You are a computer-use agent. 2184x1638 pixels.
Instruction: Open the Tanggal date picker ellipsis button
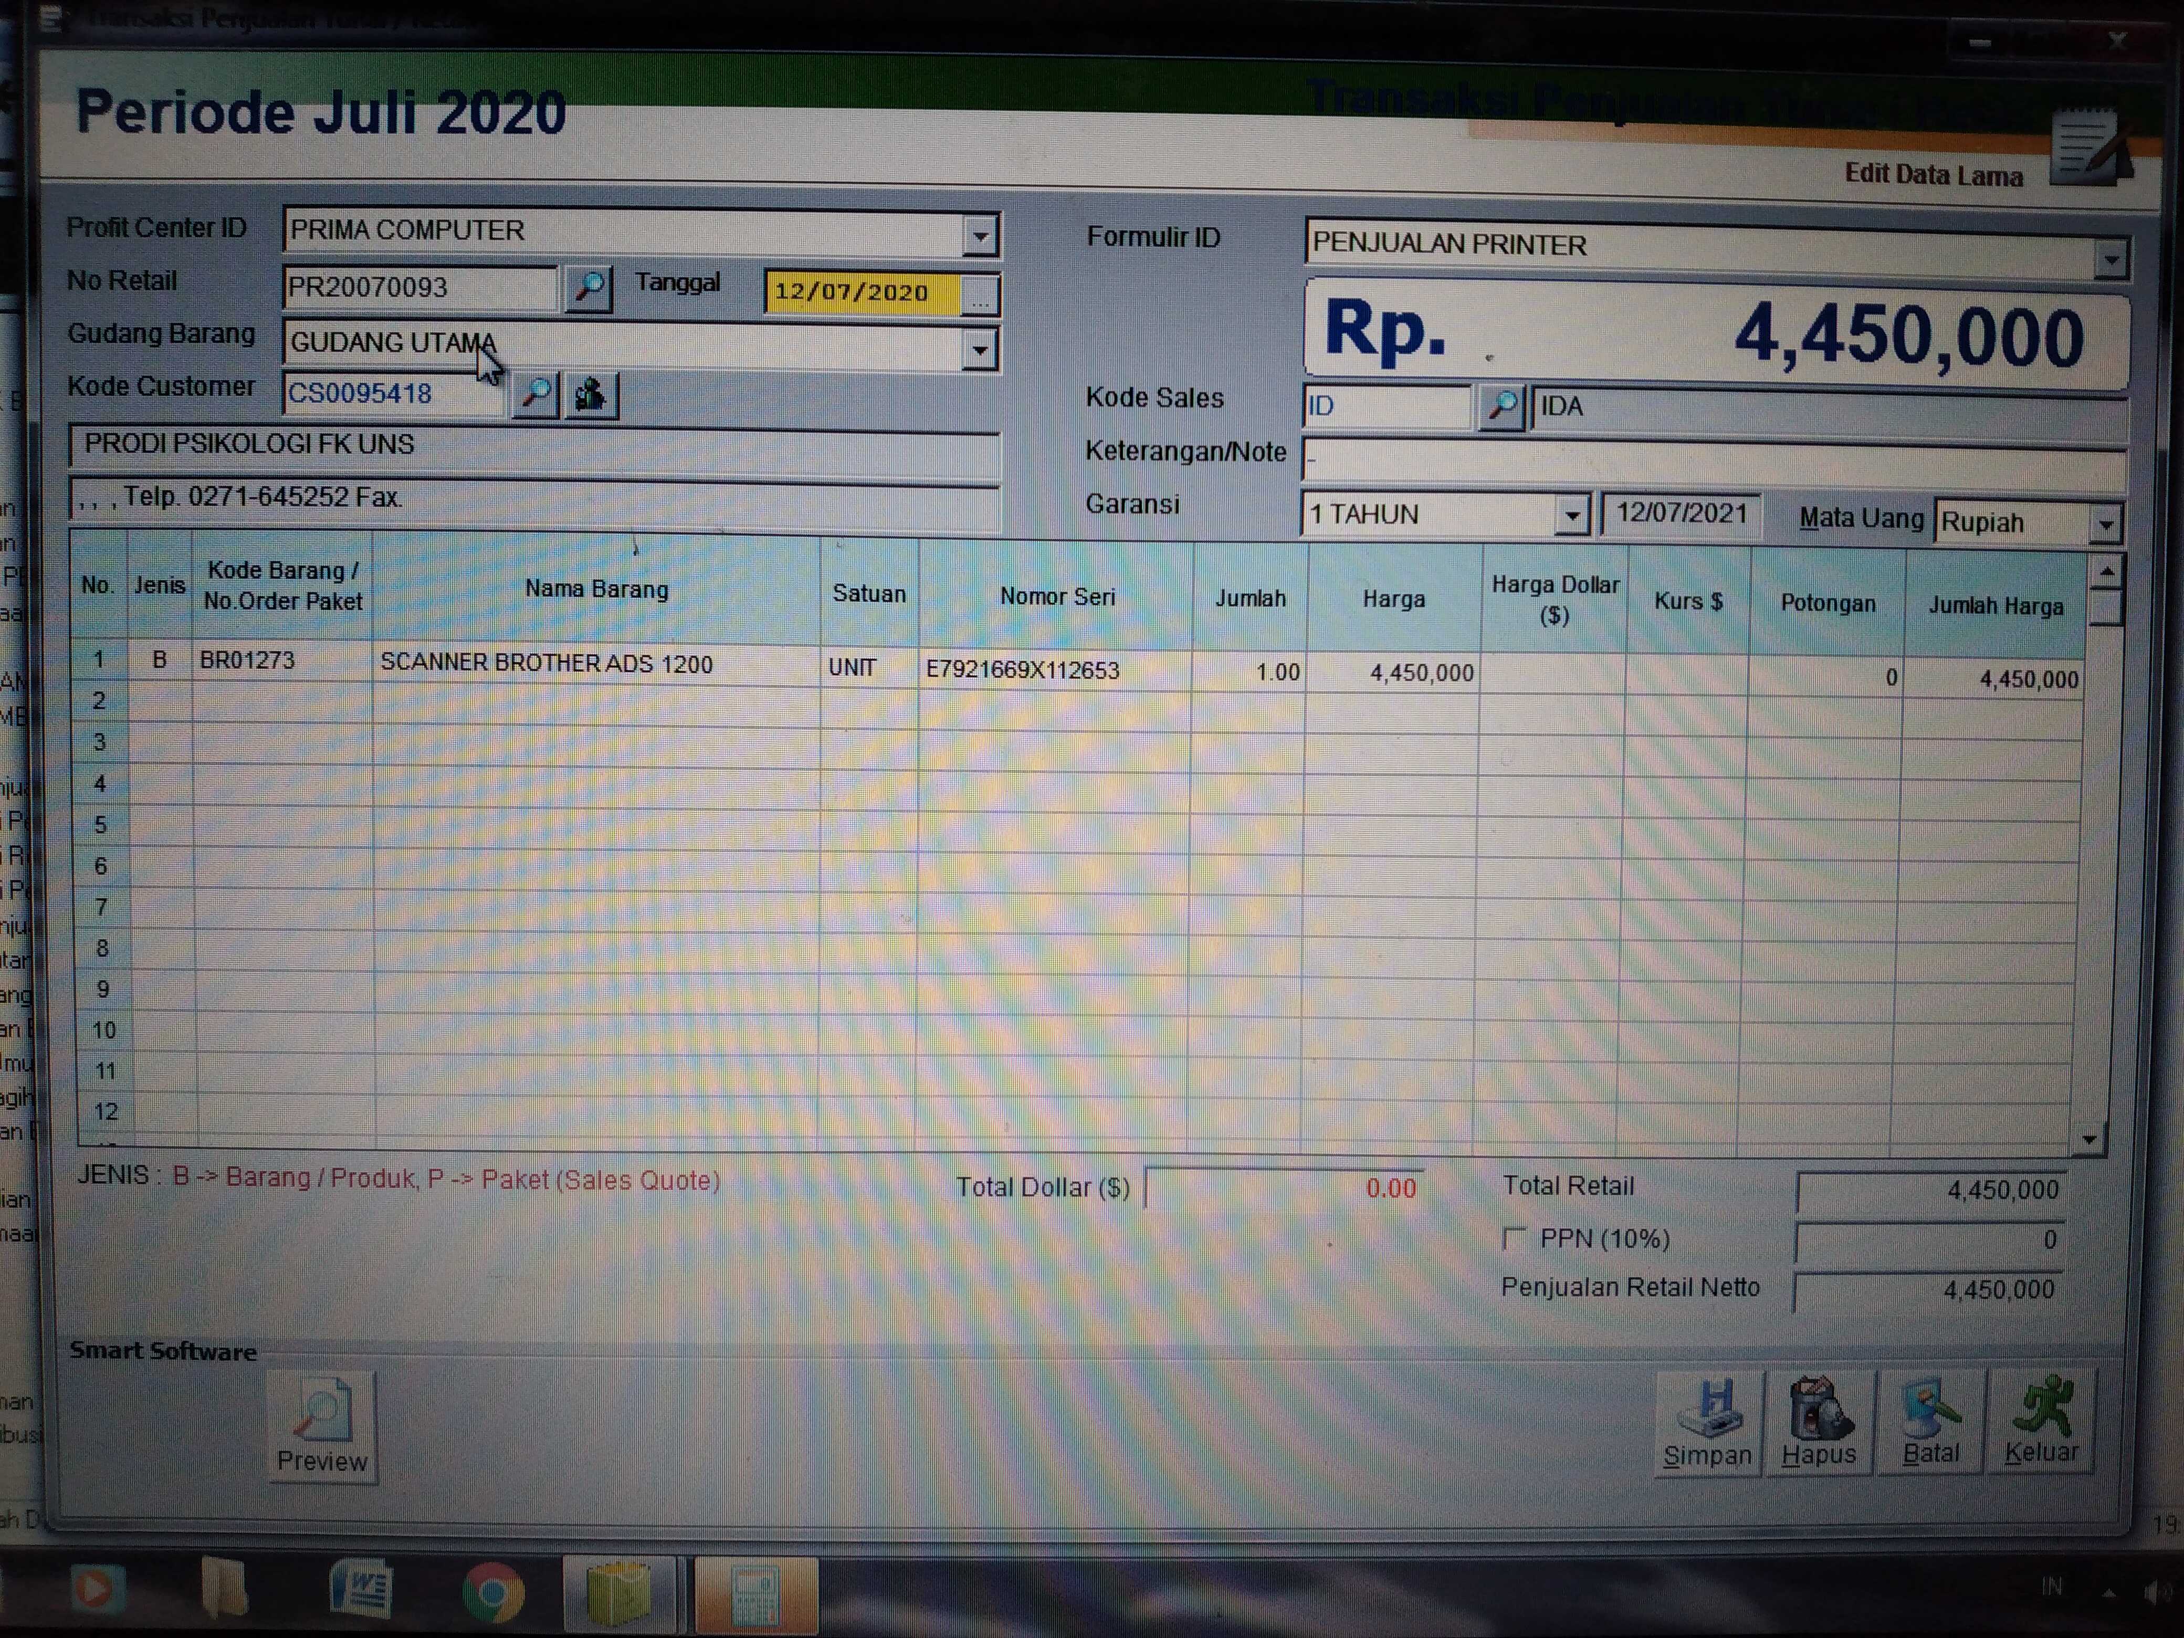tap(980, 295)
